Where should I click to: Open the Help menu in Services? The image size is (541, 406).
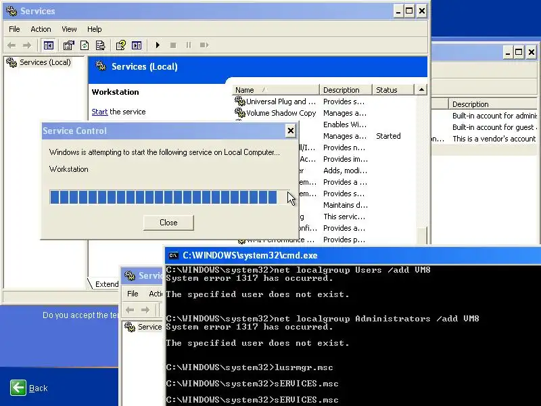tap(94, 29)
